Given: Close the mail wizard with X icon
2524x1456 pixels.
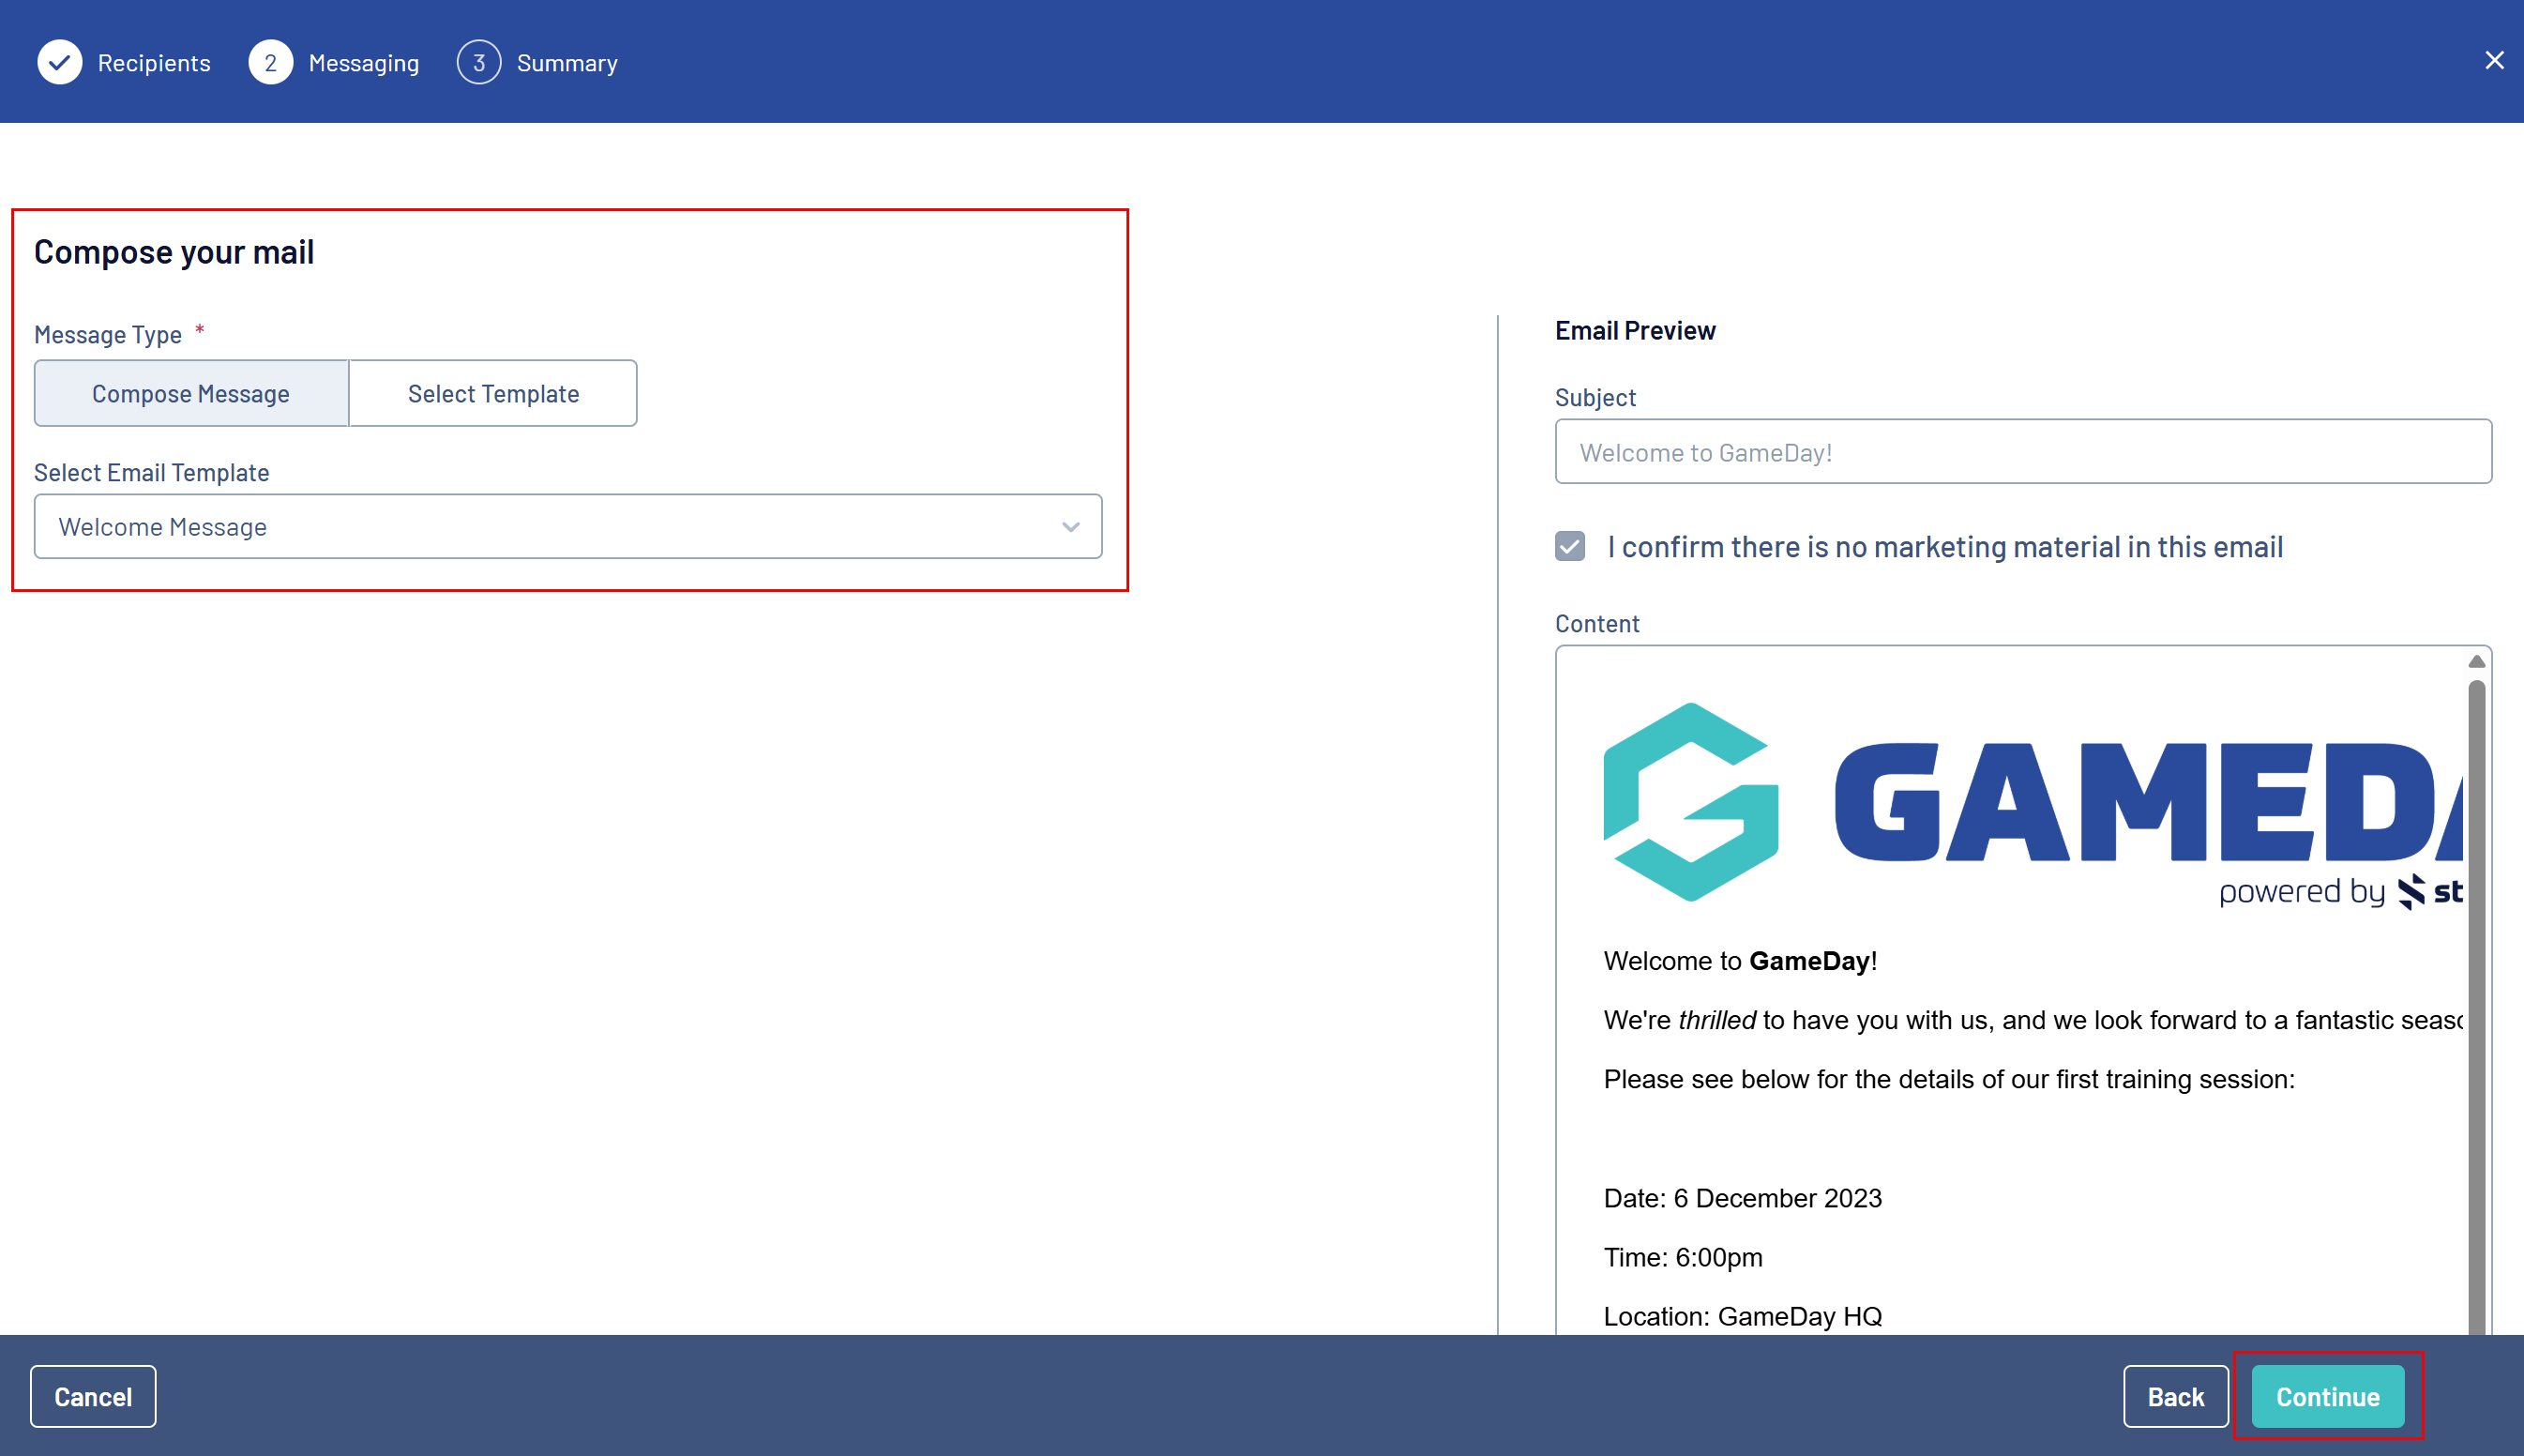Looking at the screenshot, I should click(2494, 61).
